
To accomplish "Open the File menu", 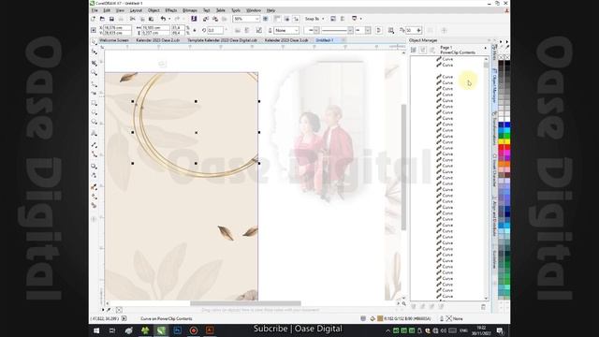I will (95, 10).
